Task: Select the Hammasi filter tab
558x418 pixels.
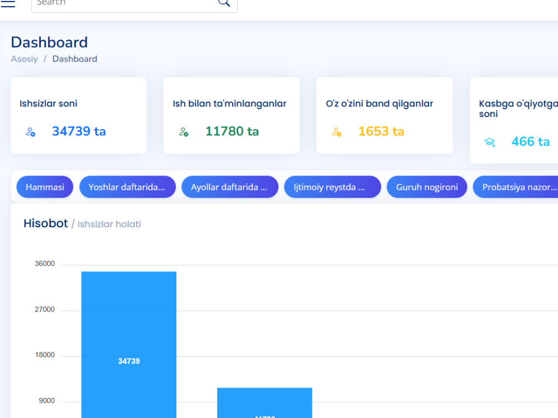Action: point(45,187)
